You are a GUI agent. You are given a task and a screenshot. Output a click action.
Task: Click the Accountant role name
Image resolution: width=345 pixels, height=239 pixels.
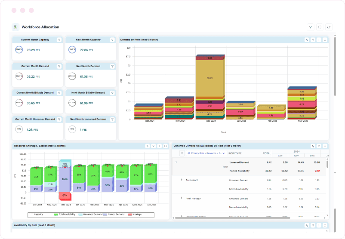(x=191, y=180)
